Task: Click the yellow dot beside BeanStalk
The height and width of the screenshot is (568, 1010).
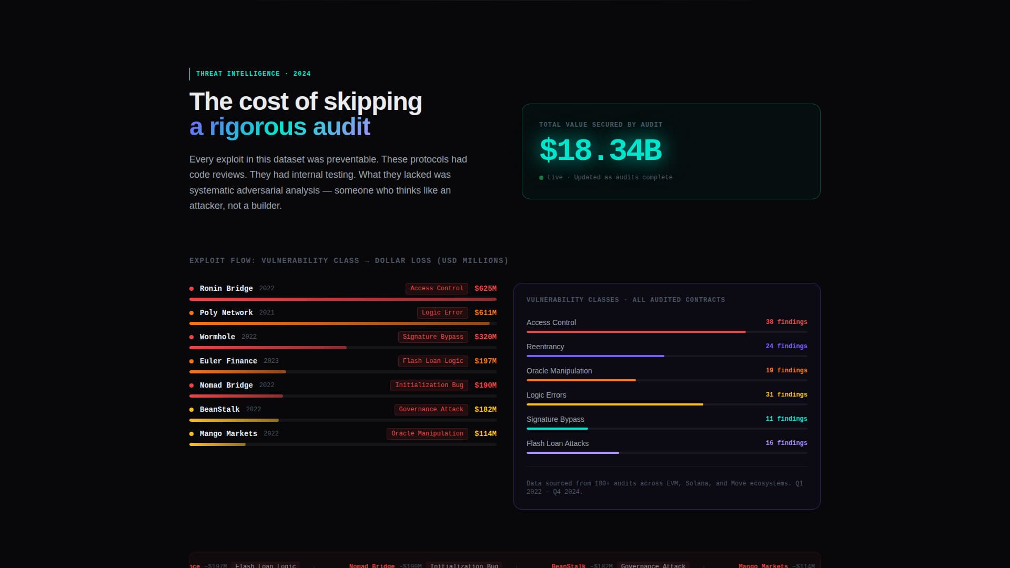Action: 191,410
